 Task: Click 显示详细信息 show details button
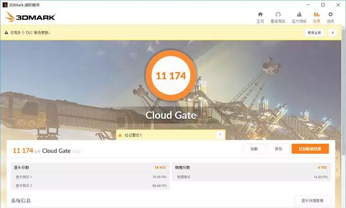pos(312,200)
